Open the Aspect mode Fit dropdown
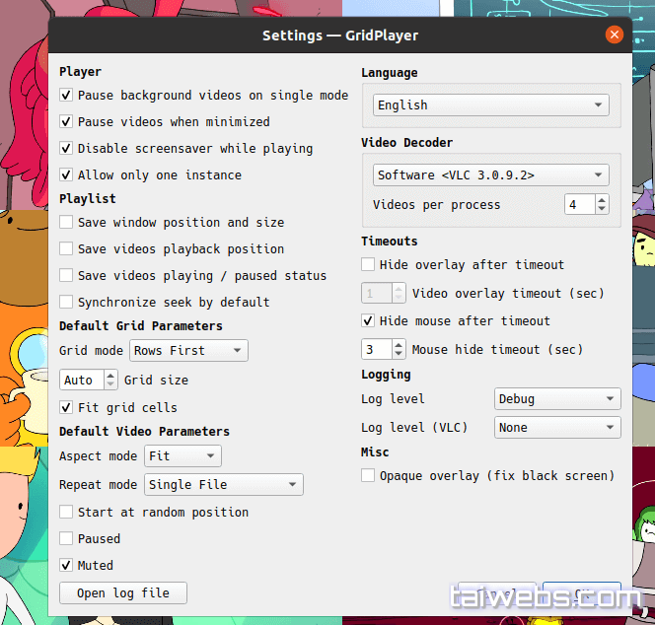 [182, 456]
